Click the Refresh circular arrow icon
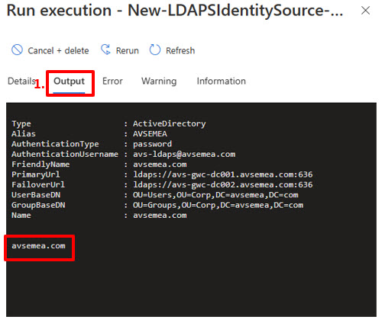This screenshot has width=382, height=323. click(x=155, y=50)
